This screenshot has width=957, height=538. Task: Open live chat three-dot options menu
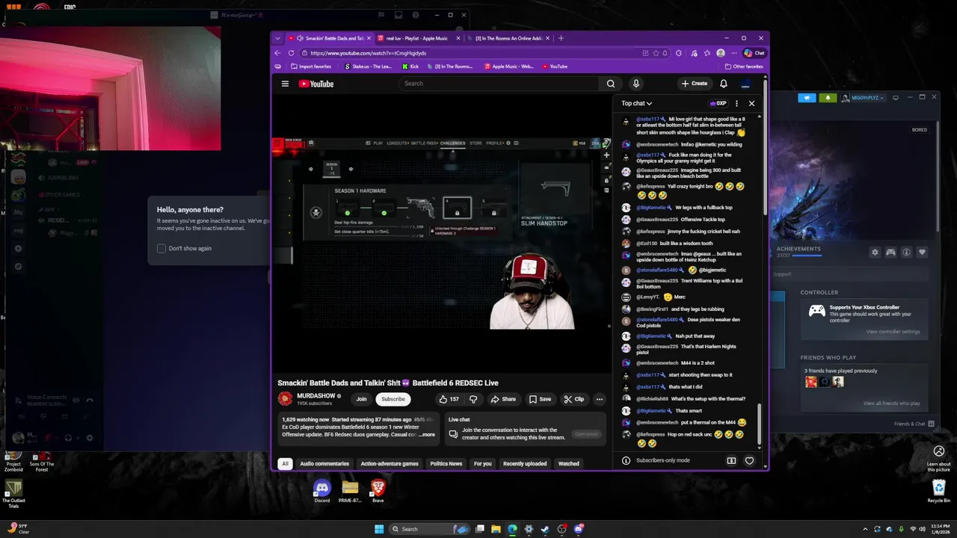pyautogui.click(x=736, y=103)
